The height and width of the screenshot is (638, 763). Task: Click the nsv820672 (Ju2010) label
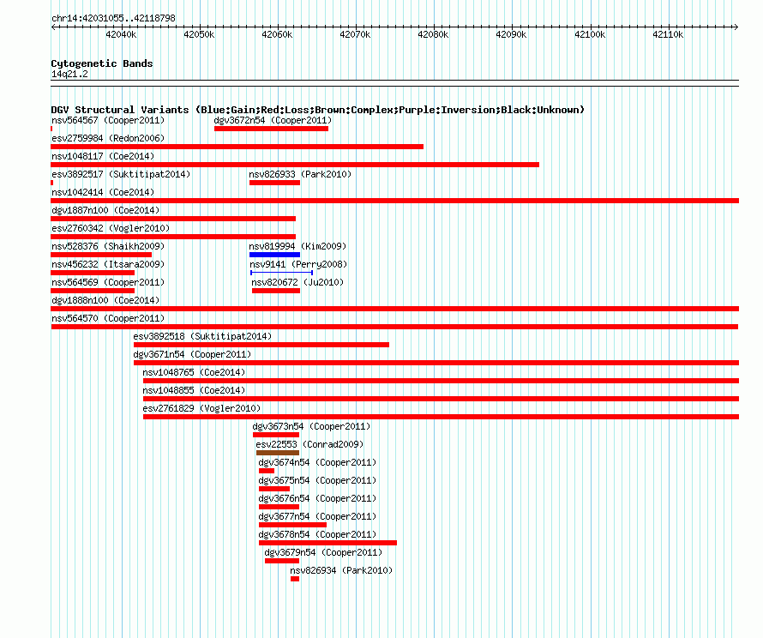point(297,282)
